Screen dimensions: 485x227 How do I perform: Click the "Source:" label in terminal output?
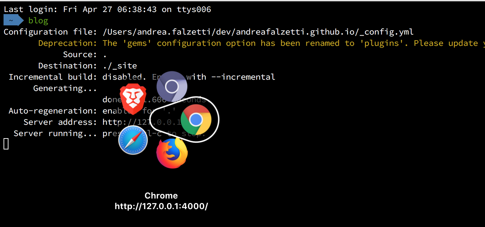[x=80, y=55]
